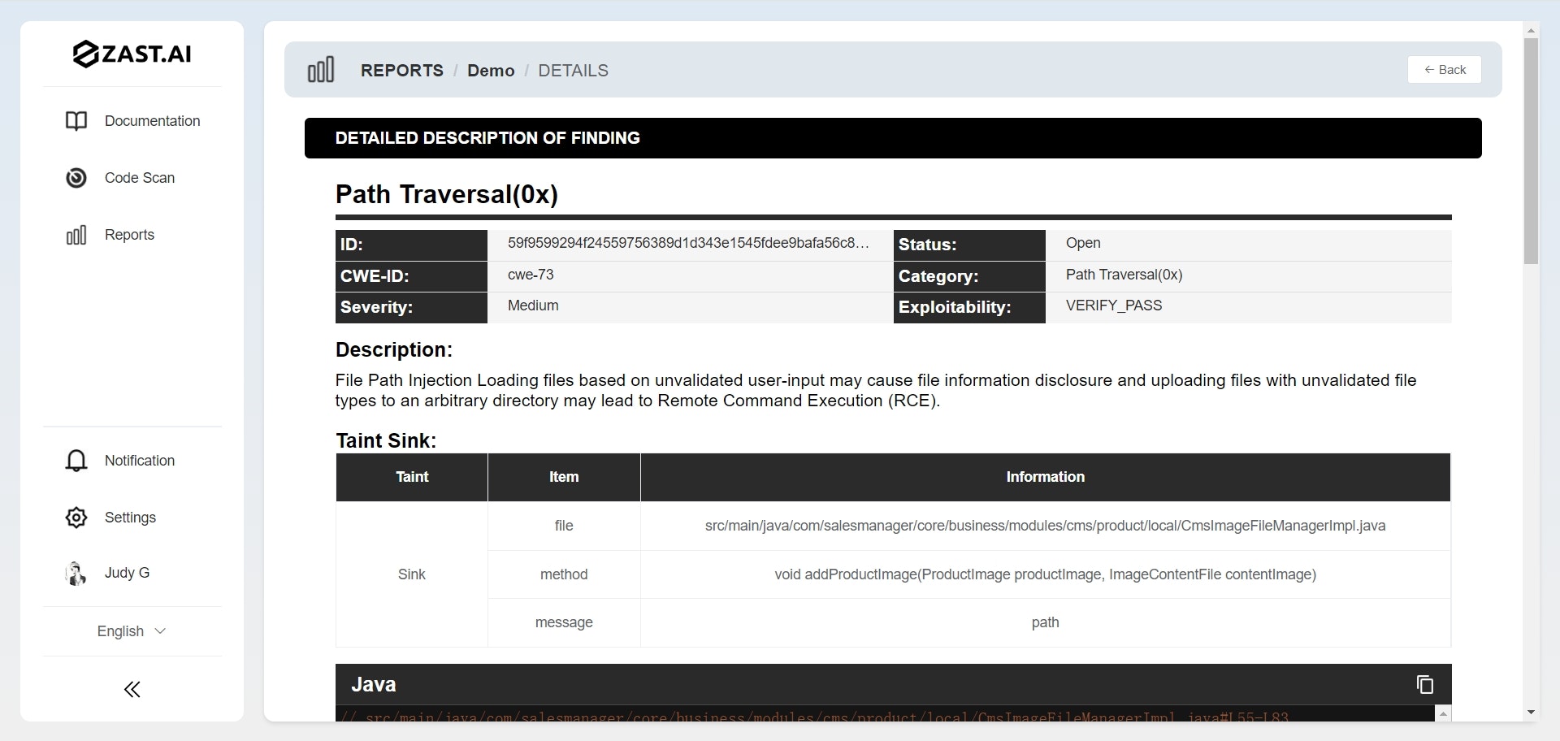Image resolution: width=1560 pixels, height=741 pixels.
Task: Click the 'message' item cell
Action: tap(564, 622)
